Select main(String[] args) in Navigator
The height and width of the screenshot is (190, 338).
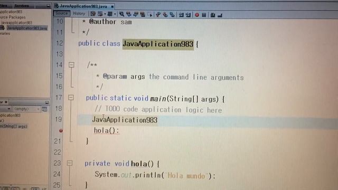coord(14,127)
